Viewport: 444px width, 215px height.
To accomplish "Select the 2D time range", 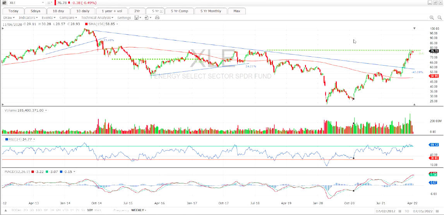I will click(x=25, y=210).
